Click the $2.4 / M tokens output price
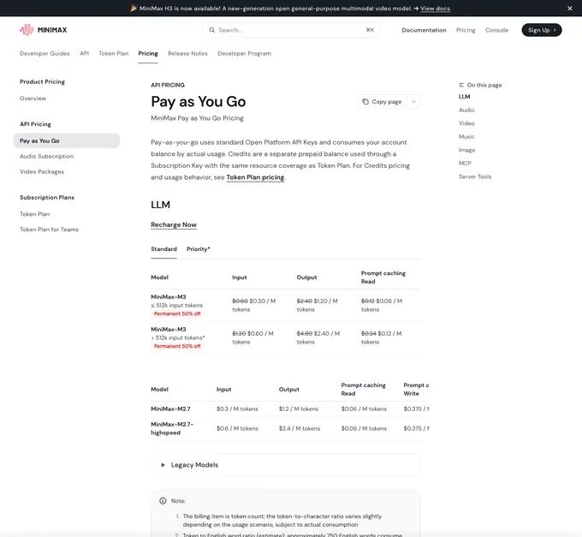The width and height of the screenshot is (582, 537). click(x=300, y=428)
